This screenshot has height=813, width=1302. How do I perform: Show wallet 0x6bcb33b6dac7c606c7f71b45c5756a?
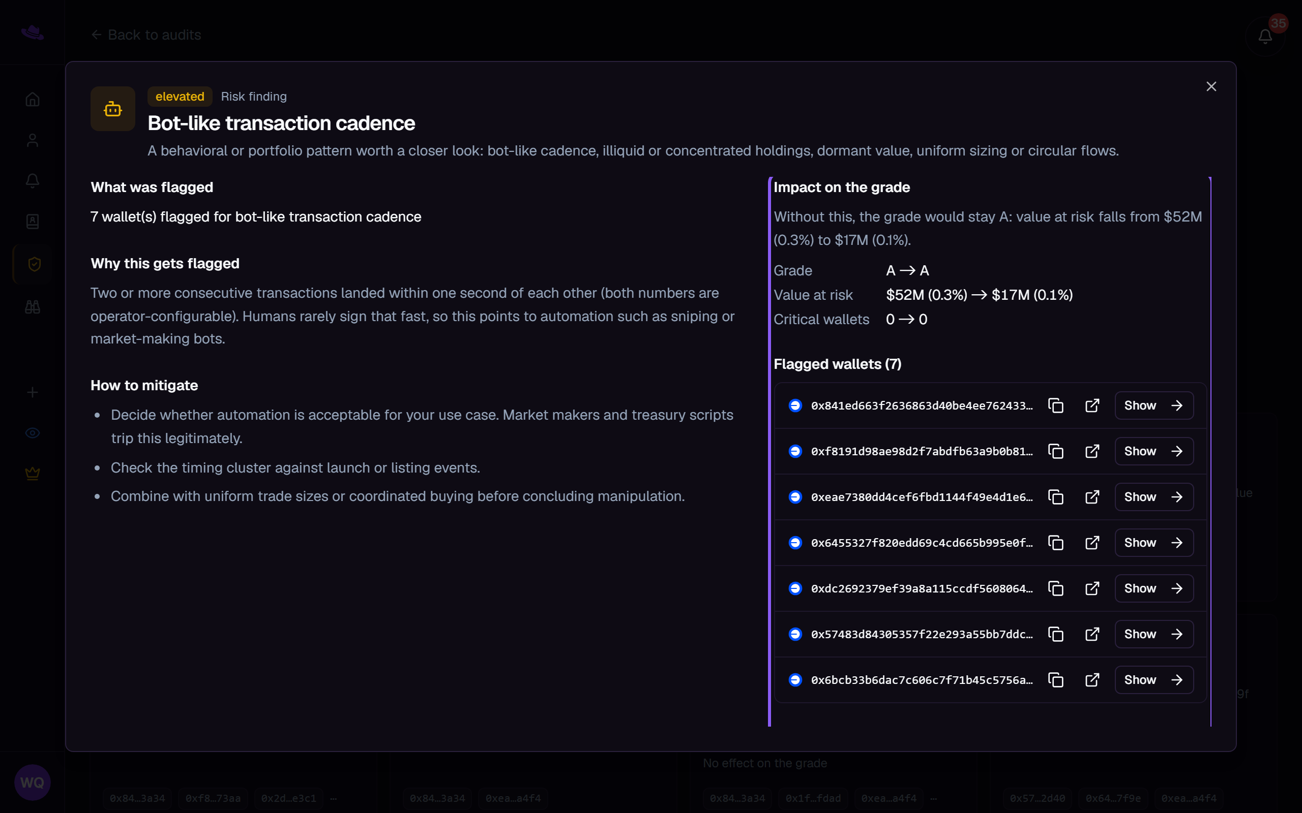point(1154,680)
